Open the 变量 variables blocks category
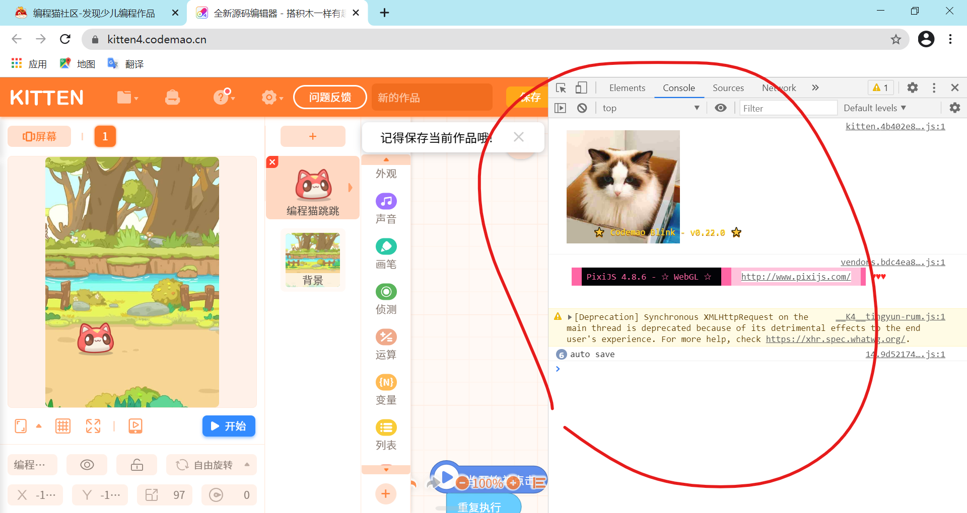The image size is (967, 513). (x=386, y=389)
